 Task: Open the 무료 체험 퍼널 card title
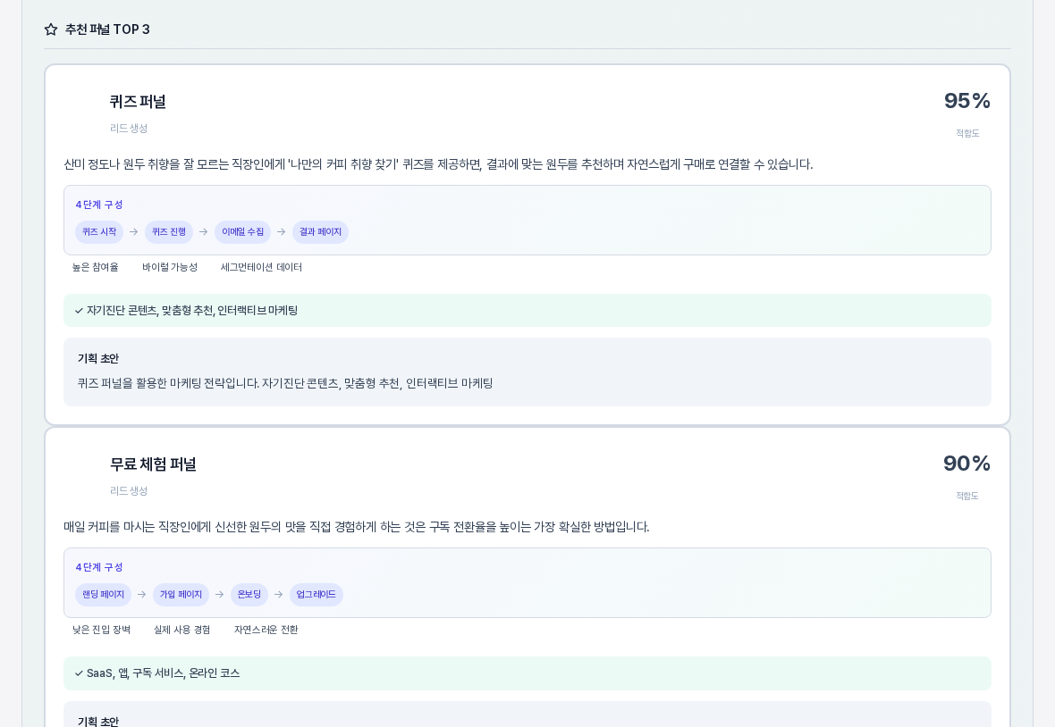coord(153,464)
